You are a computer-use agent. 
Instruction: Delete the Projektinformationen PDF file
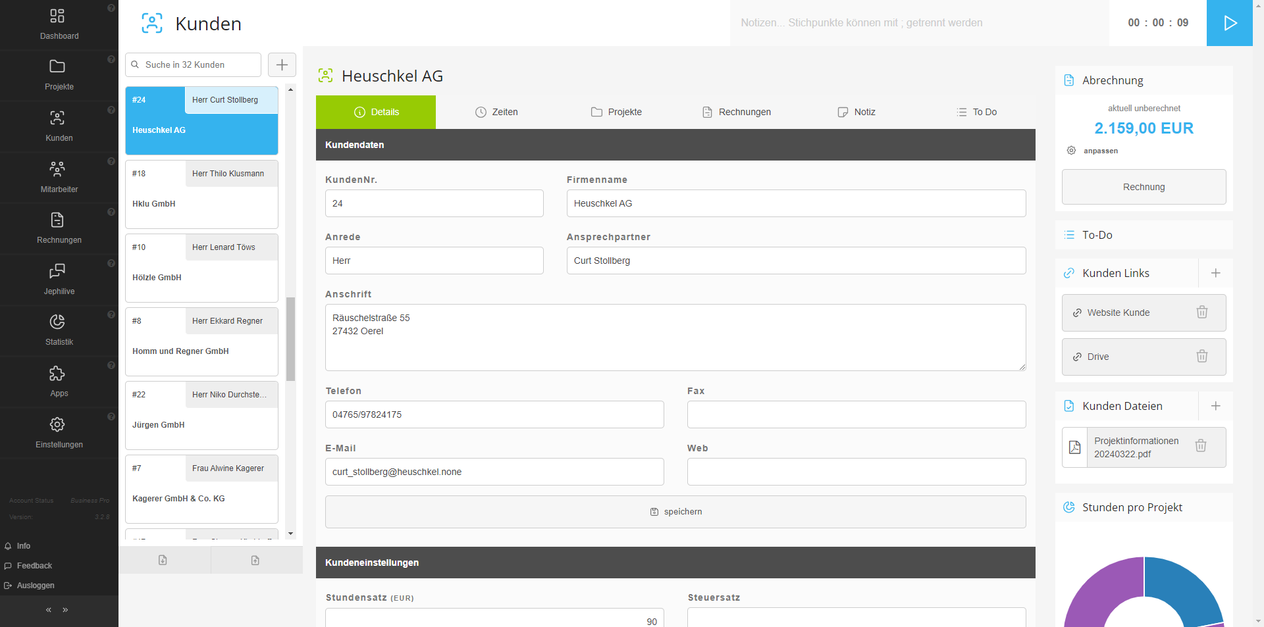(1200, 446)
